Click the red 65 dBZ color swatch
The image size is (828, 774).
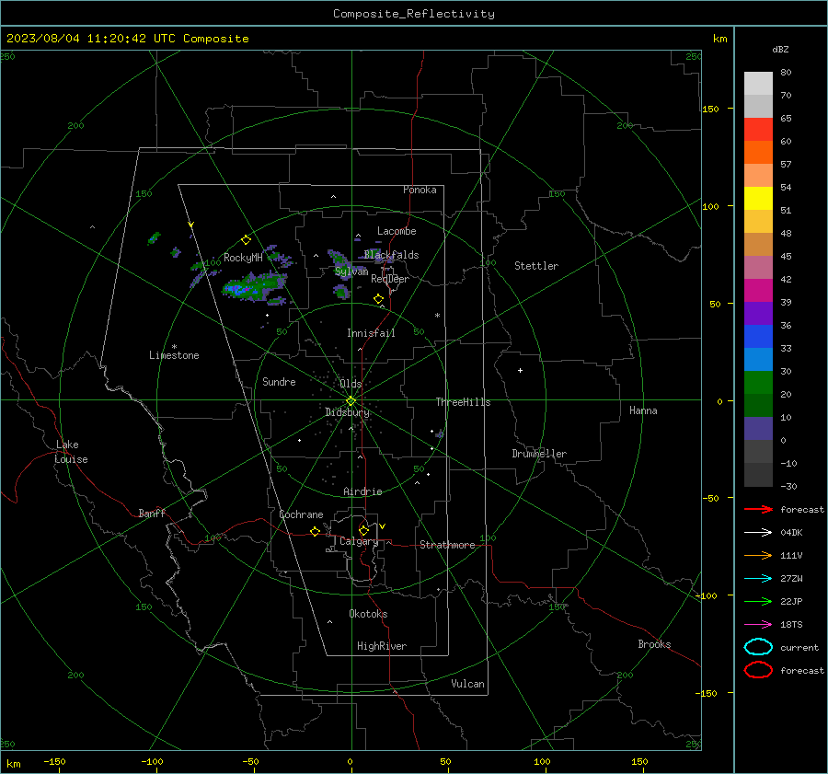click(x=758, y=129)
